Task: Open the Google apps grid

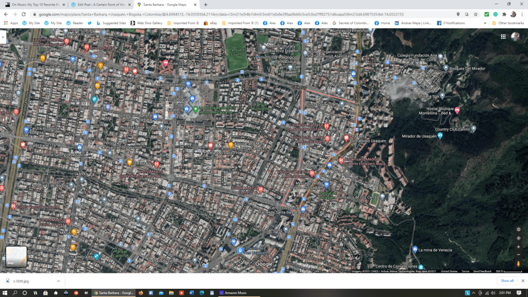Action: [503, 37]
